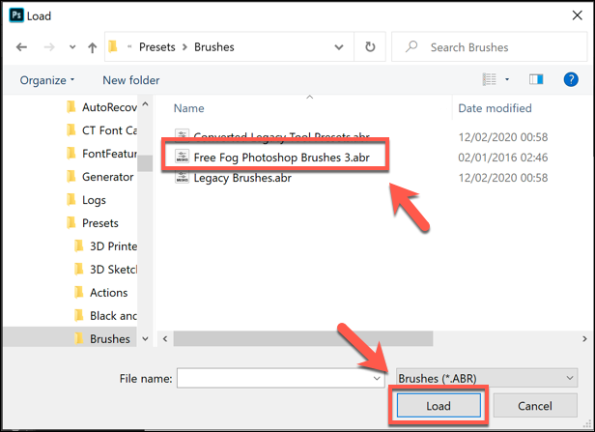Select the Generator folder in tree
This screenshot has width=595, height=432.
point(100,177)
